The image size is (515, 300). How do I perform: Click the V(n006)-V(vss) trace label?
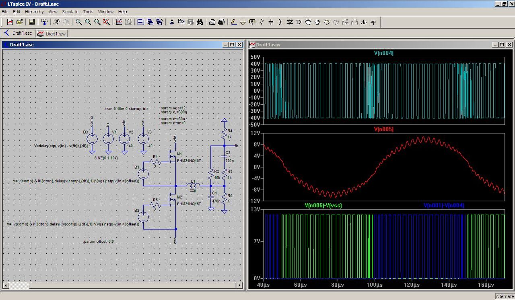tap(323, 205)
